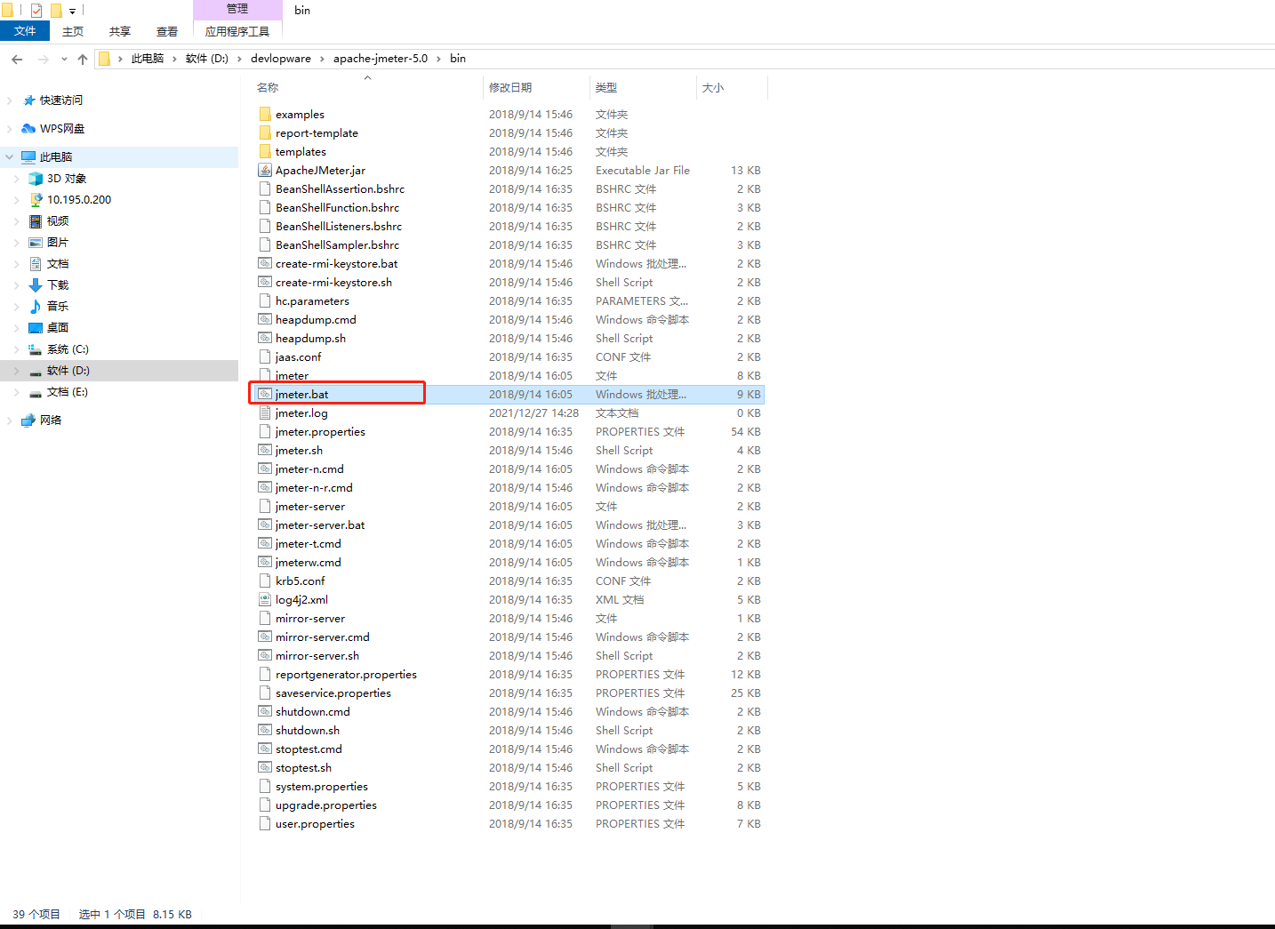
Task: Click 软件 (D:) in the address breadcrumb
Action: pos(207,59)
